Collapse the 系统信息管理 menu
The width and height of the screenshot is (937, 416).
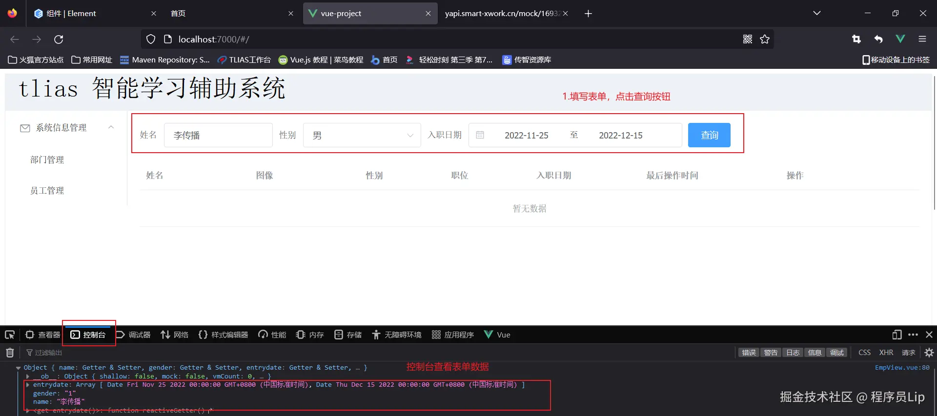66,128
